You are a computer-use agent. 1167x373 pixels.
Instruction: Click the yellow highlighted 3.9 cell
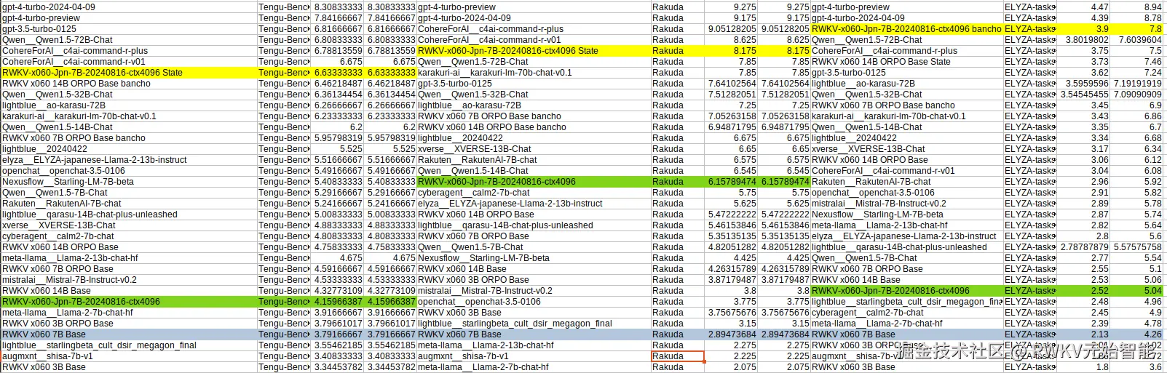click(1083, 29)
